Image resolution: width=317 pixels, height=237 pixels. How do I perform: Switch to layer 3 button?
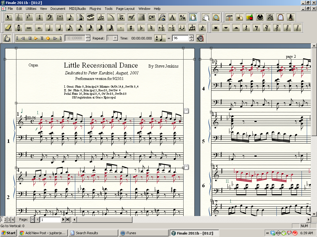[x=9, y=219]
